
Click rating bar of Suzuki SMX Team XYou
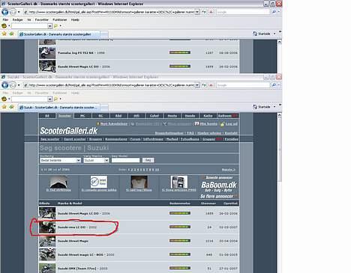(x=180, y=268)
